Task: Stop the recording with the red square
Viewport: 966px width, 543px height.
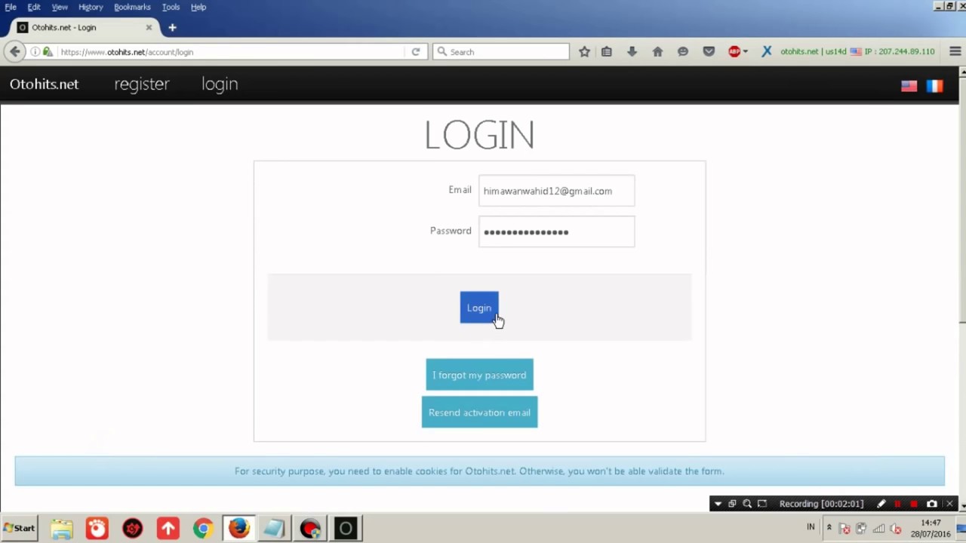Action: pos(914,504)
